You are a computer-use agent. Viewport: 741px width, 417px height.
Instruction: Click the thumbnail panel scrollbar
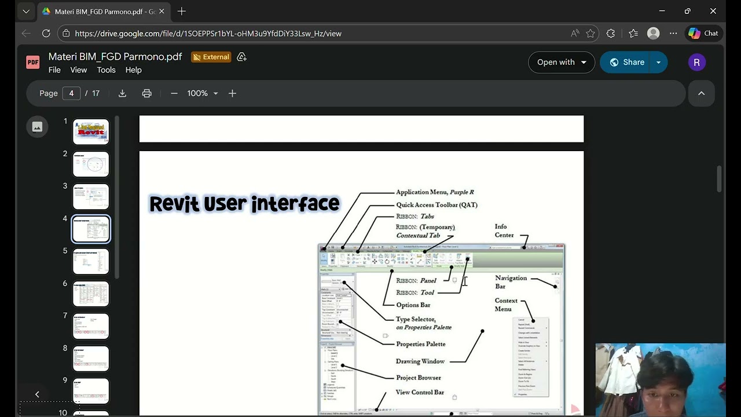(x=117, y=197)
